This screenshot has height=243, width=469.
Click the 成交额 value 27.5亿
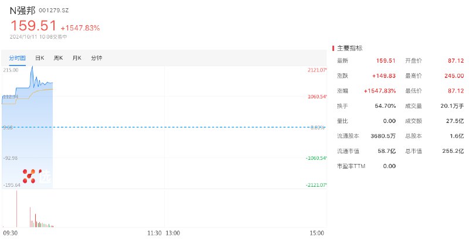(x=455, y=121)
